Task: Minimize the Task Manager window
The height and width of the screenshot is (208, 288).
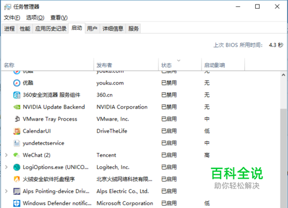Action: (238, 7)
